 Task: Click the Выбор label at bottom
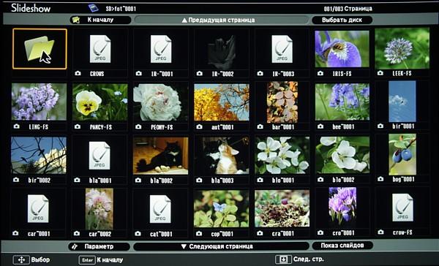(x=40, y=259)
